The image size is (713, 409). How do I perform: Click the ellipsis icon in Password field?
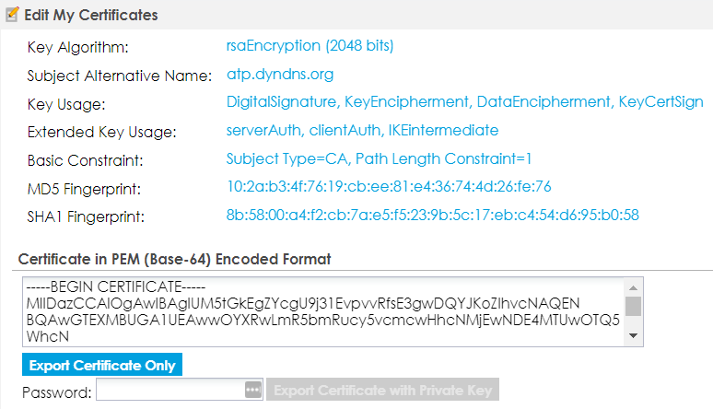[253, 390]
